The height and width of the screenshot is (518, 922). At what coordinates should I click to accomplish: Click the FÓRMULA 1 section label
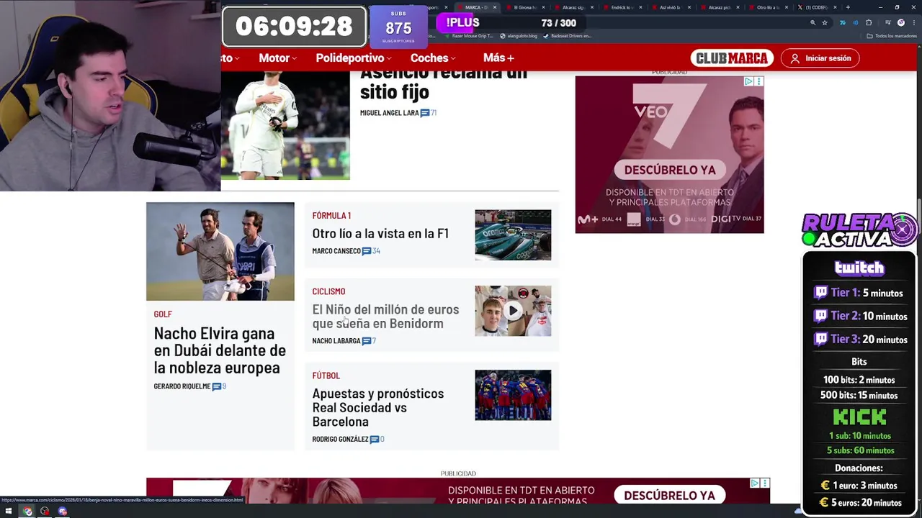click(331, 216)
